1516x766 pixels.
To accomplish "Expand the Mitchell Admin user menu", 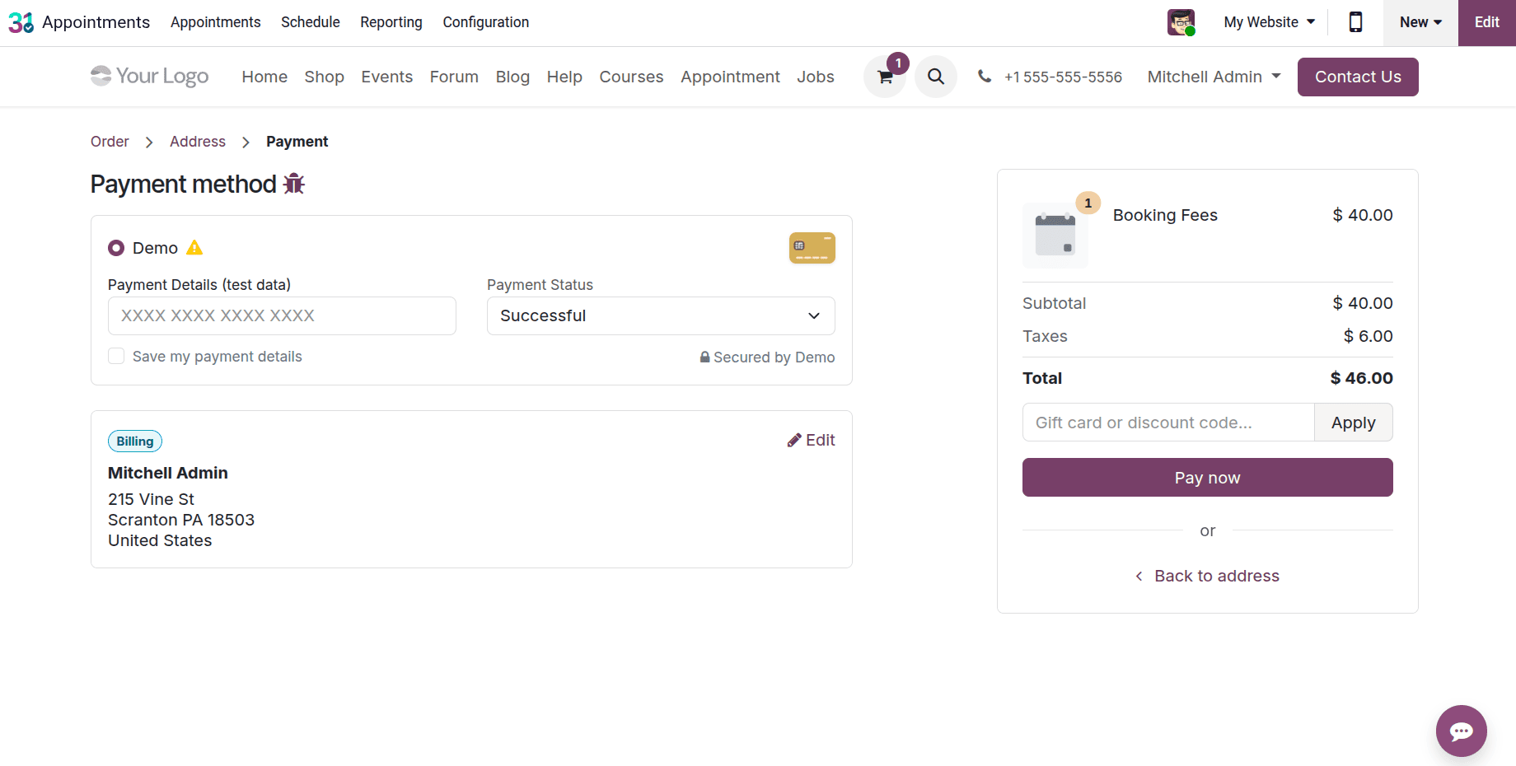I will pyautogui.click(x=1214, y=77).
